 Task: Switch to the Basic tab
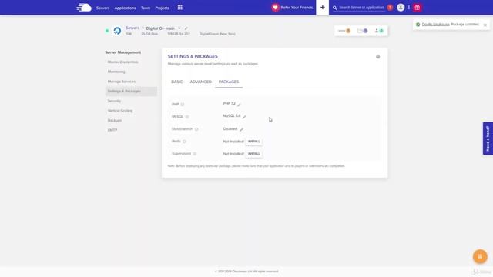click(x=176, y=82)
